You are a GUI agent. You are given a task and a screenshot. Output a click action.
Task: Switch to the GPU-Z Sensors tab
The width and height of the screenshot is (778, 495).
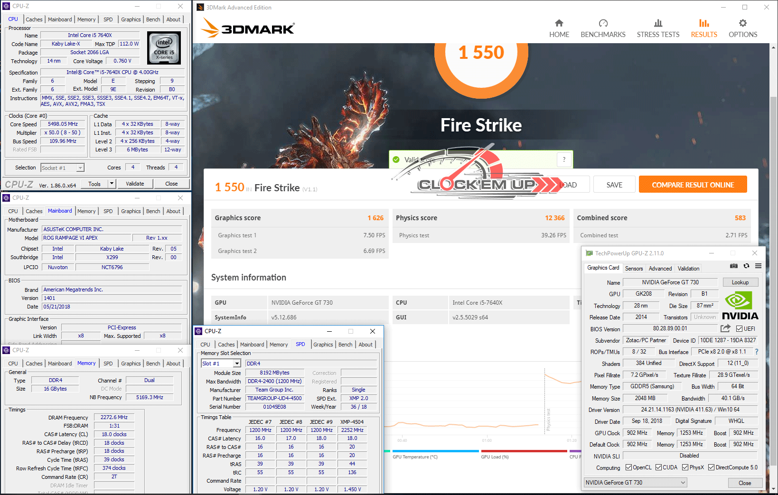[634, 269]
